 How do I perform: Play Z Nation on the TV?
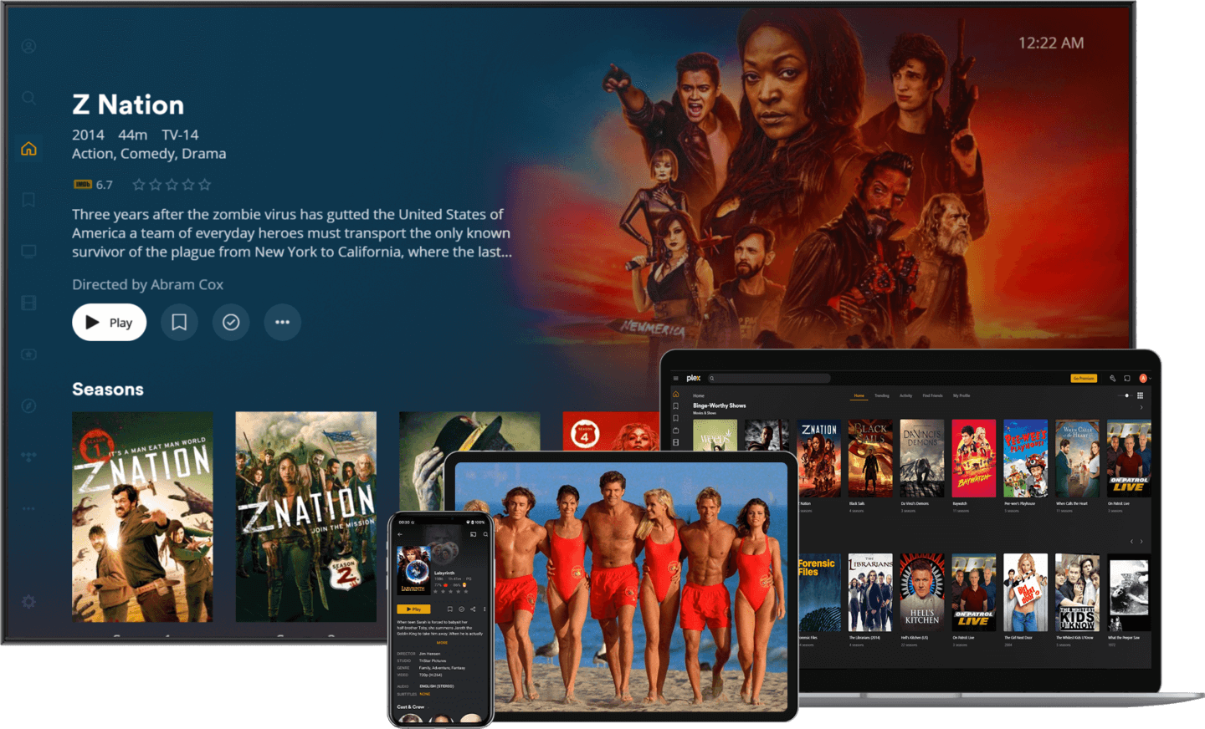109,322
